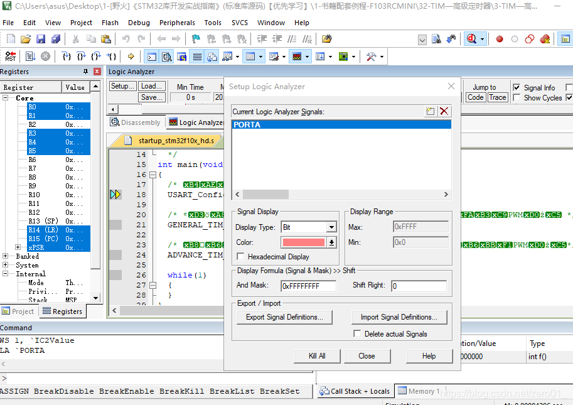573x405 pixels.
Task: Add new signal in Setup Logic Analyzer
Action: tap(430, 112)
